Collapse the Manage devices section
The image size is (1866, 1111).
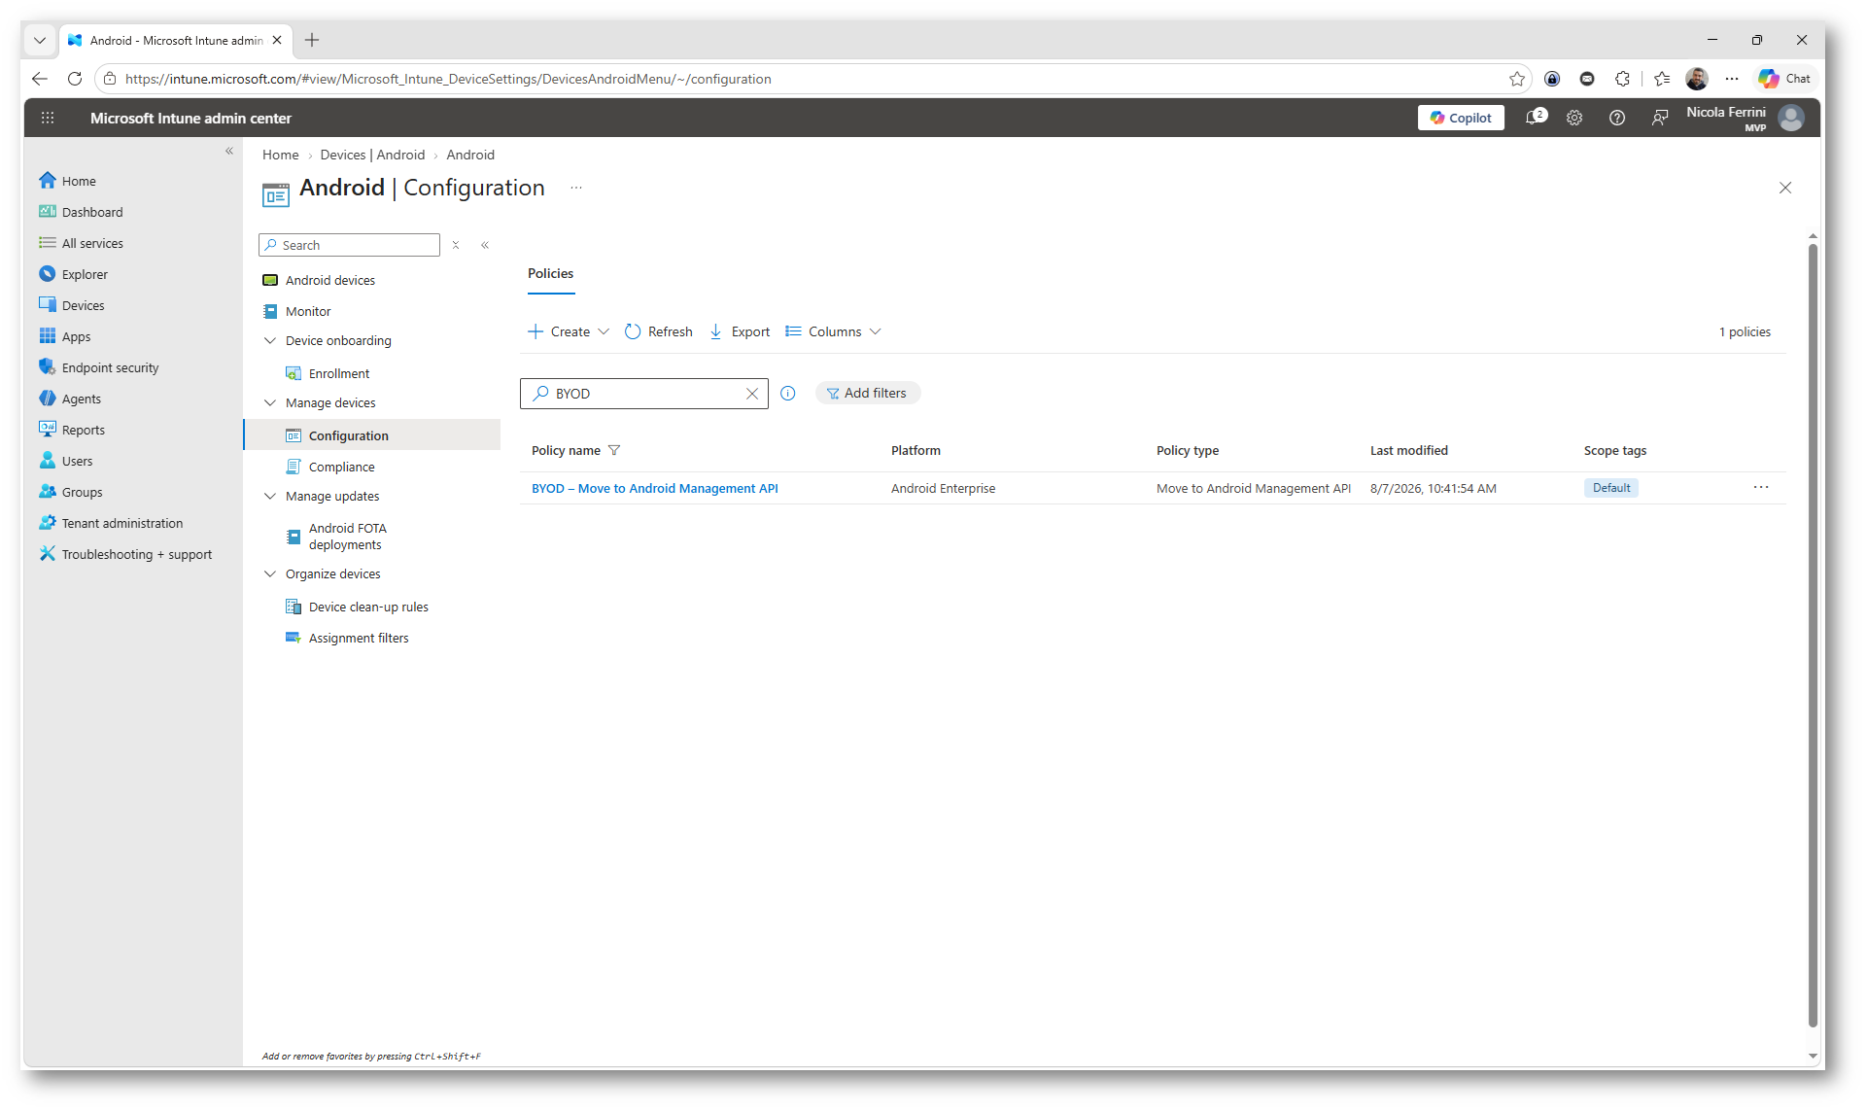(270, 402)
